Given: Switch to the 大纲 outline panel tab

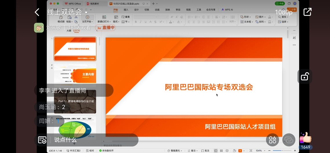Looking at the screenshot, I should pos(69,31).
